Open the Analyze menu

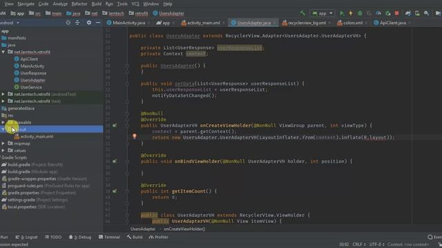click(60, 4)
